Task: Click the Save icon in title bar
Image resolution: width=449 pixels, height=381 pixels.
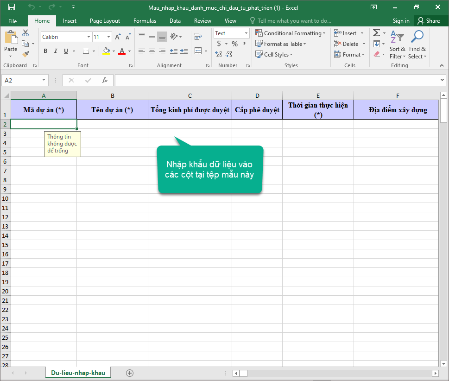Action: 12,7
